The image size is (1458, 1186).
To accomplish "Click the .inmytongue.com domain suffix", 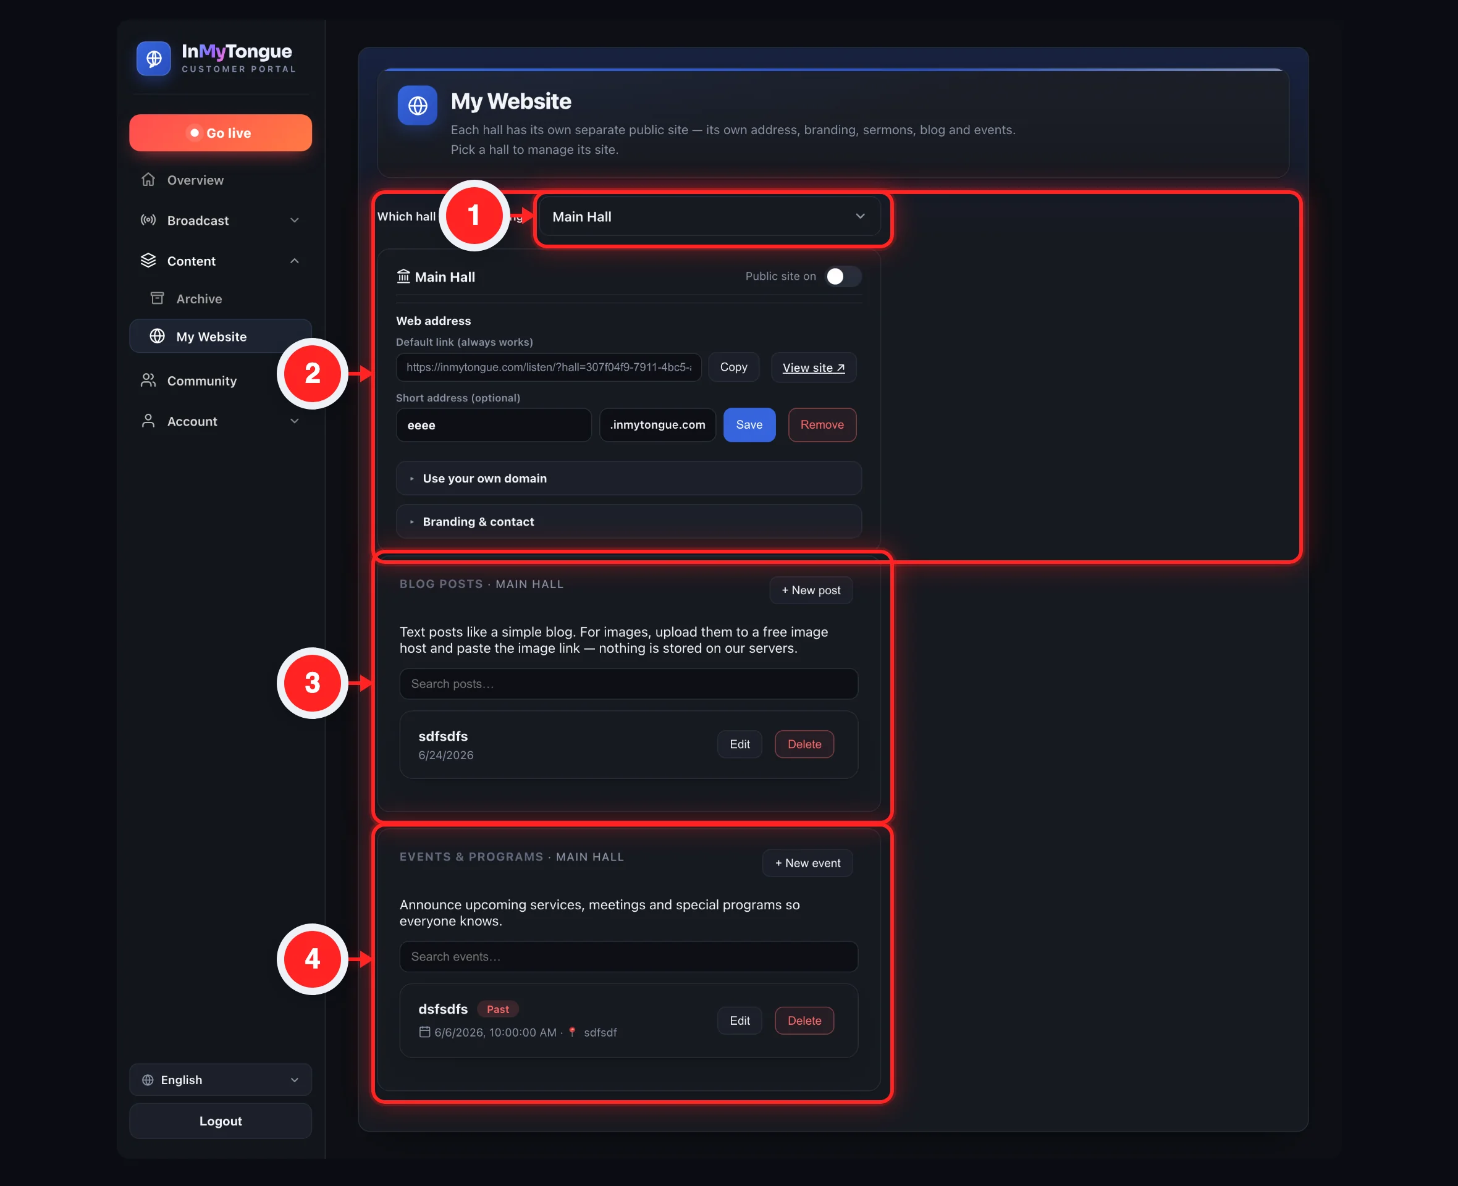I will [657, 424].
